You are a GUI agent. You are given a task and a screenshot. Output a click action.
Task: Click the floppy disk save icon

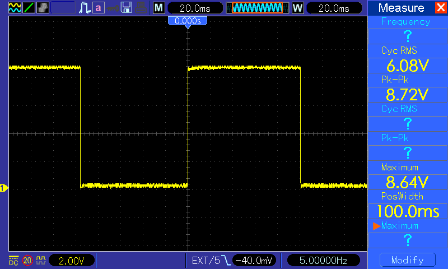click(x=127, y=8)
